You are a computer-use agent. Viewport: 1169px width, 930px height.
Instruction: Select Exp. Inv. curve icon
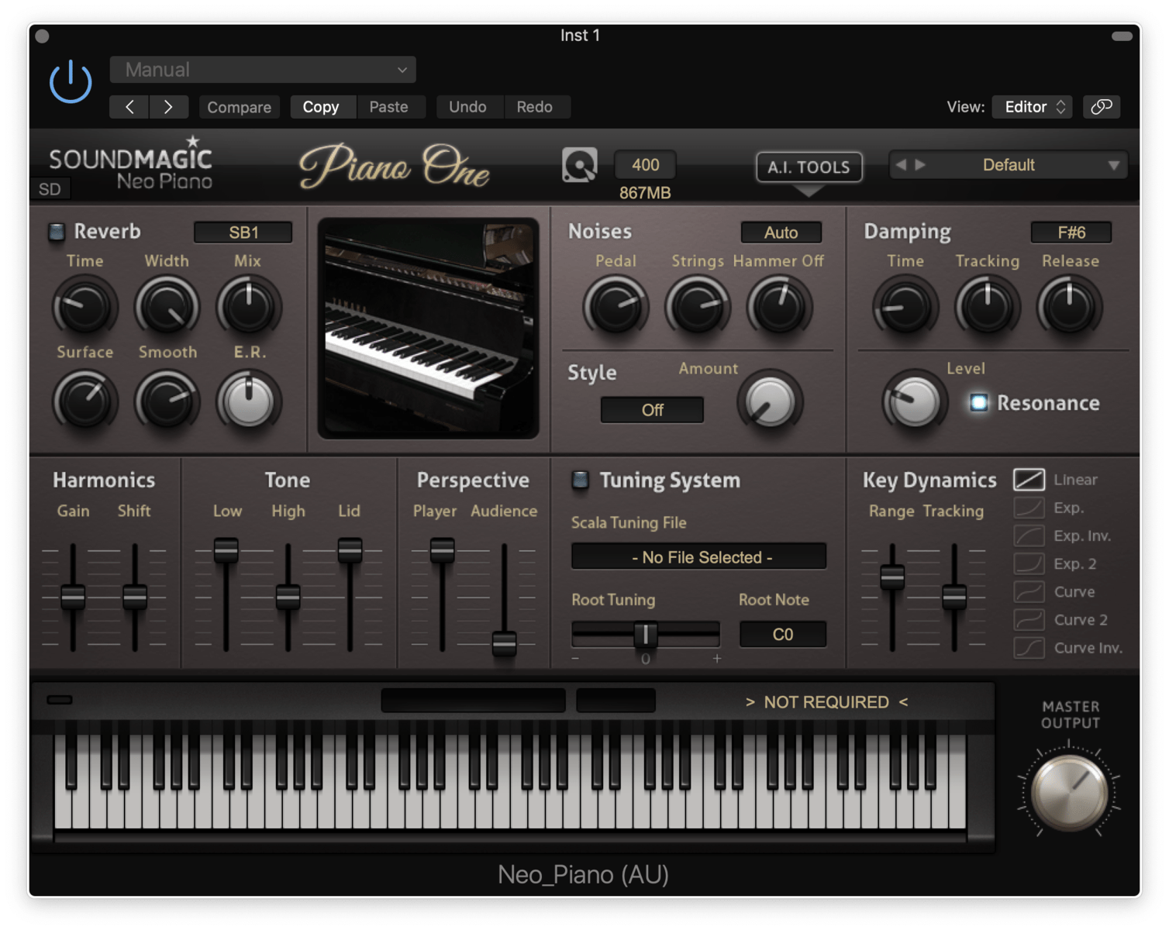1029,536
